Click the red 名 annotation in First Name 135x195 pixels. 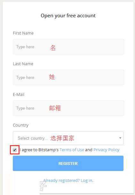click(x=53, y=48)
